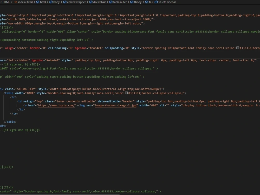
Task: Open the index2.html breadcrumb segment
Action: (25, 2)
